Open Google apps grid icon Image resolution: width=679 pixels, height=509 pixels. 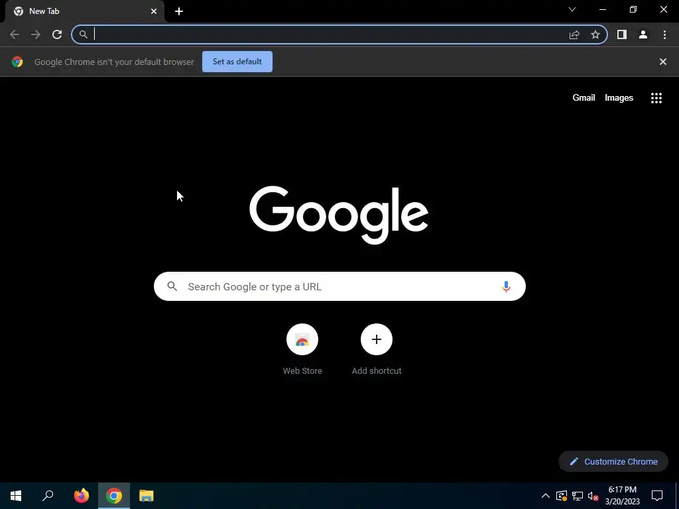point(656,98)
